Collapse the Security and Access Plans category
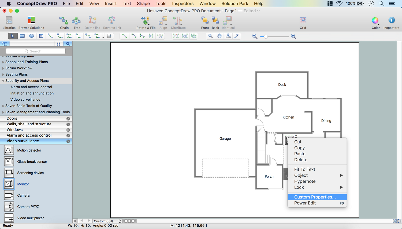The width and height of the screenshot is (402, 229). click(x=3, y=81)
